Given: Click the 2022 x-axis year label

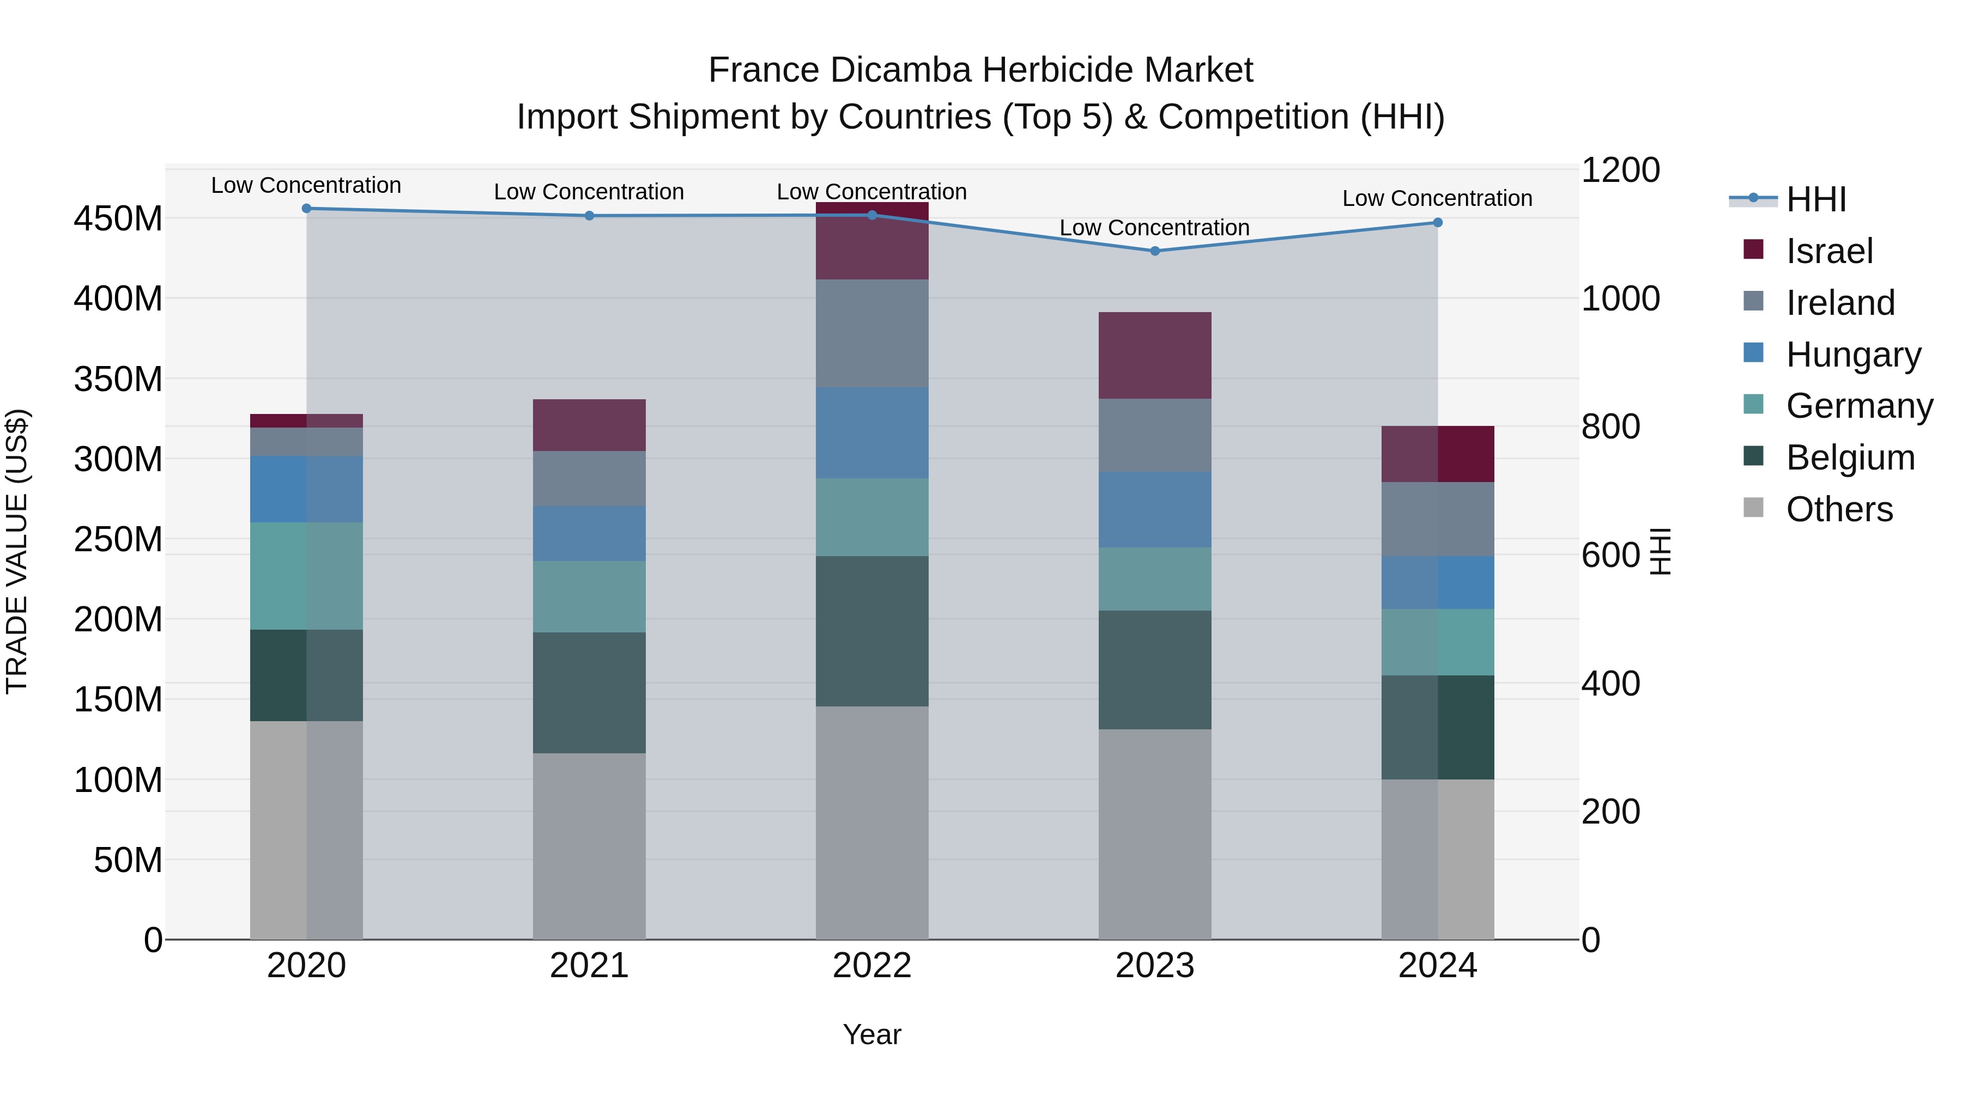Looking at the screenshot, I should (872, 966).
